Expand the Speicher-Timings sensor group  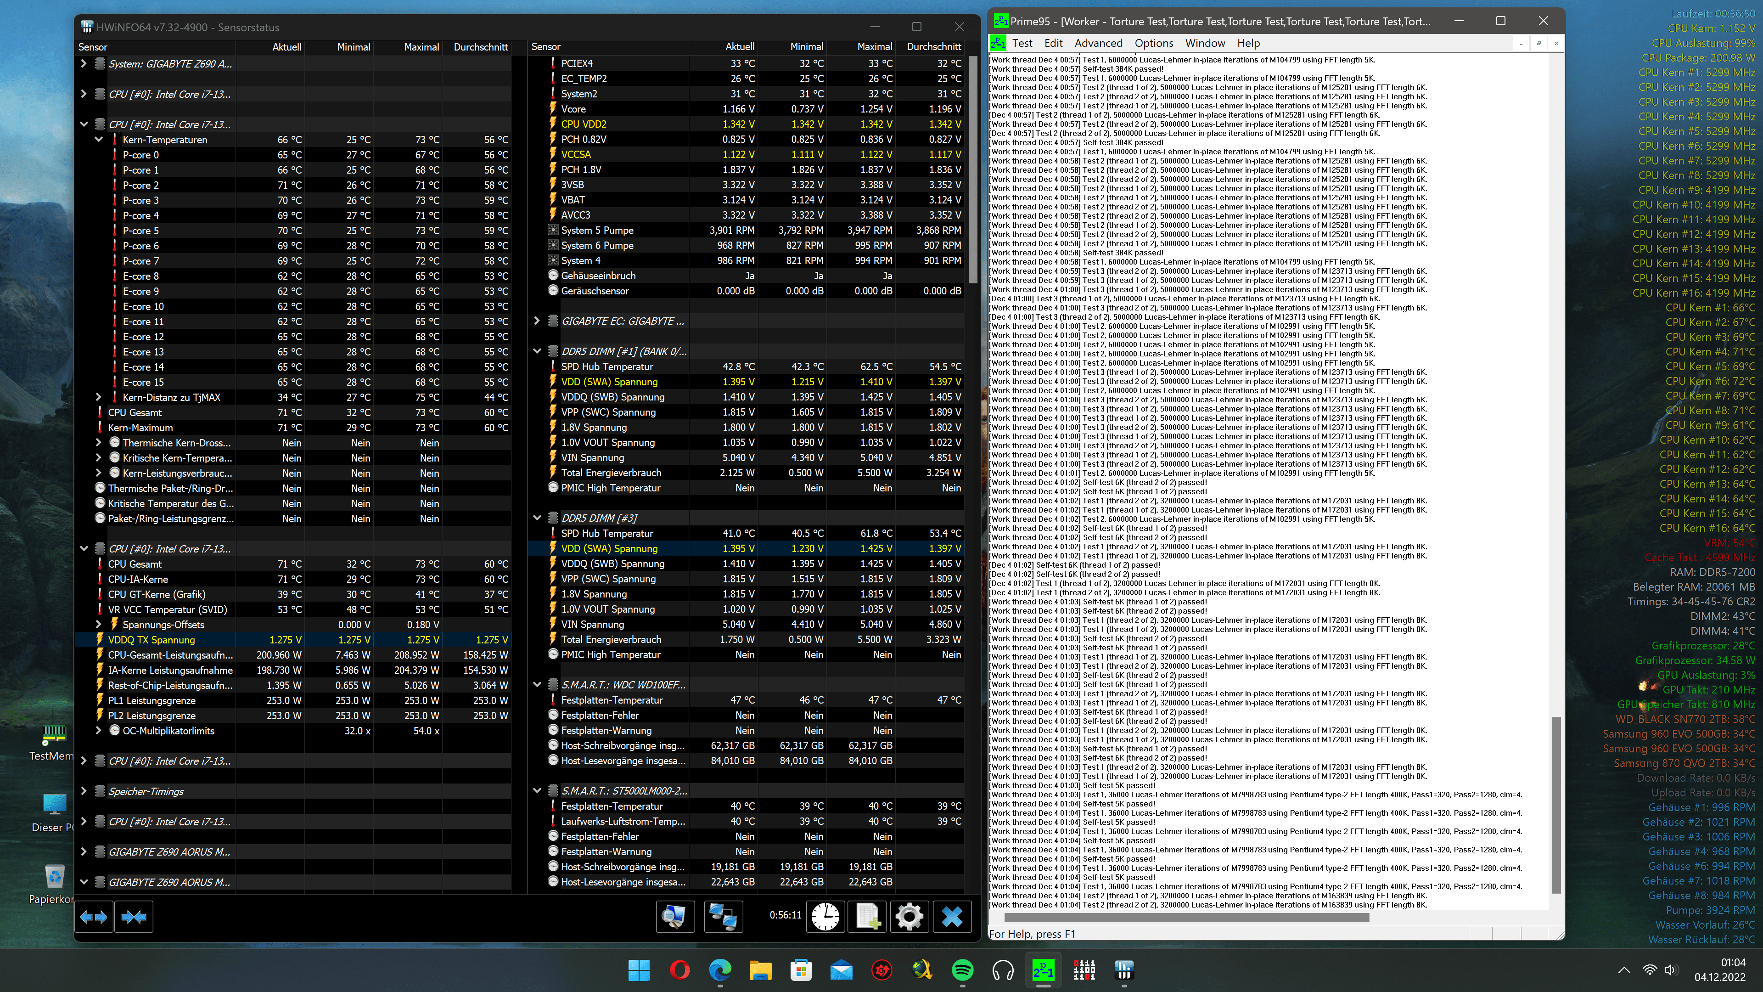pos(84,791)
